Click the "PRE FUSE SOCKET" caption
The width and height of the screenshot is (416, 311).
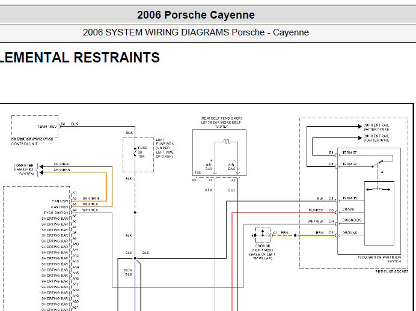(x=391, y=271)
